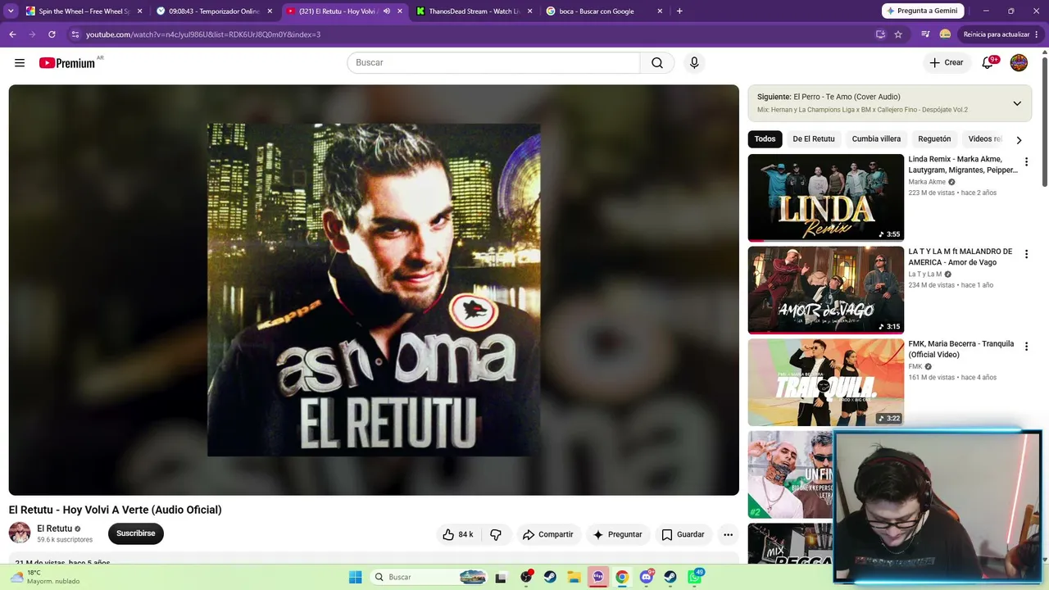Open the Amor de Vago thumbnail
This screenshot has height=590, width=1049.
(x=826, y=290)
